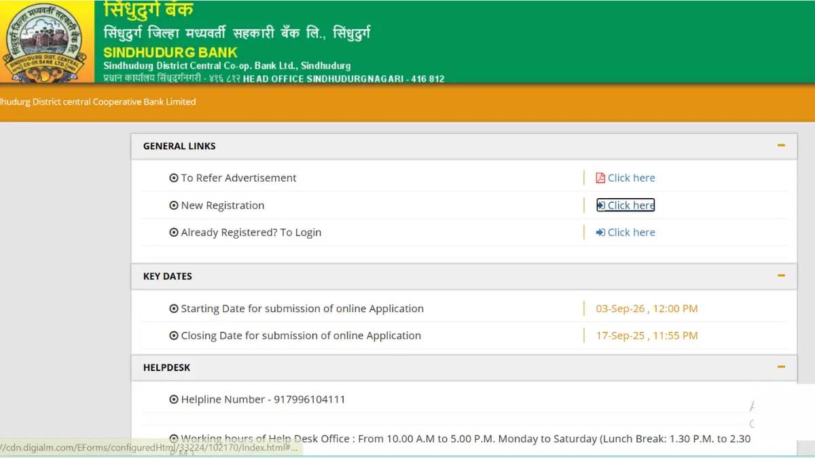The height and width of the screenshot is (458, 815).
Task: Click bullet icon next to New Registration
Action: point(174,205)
